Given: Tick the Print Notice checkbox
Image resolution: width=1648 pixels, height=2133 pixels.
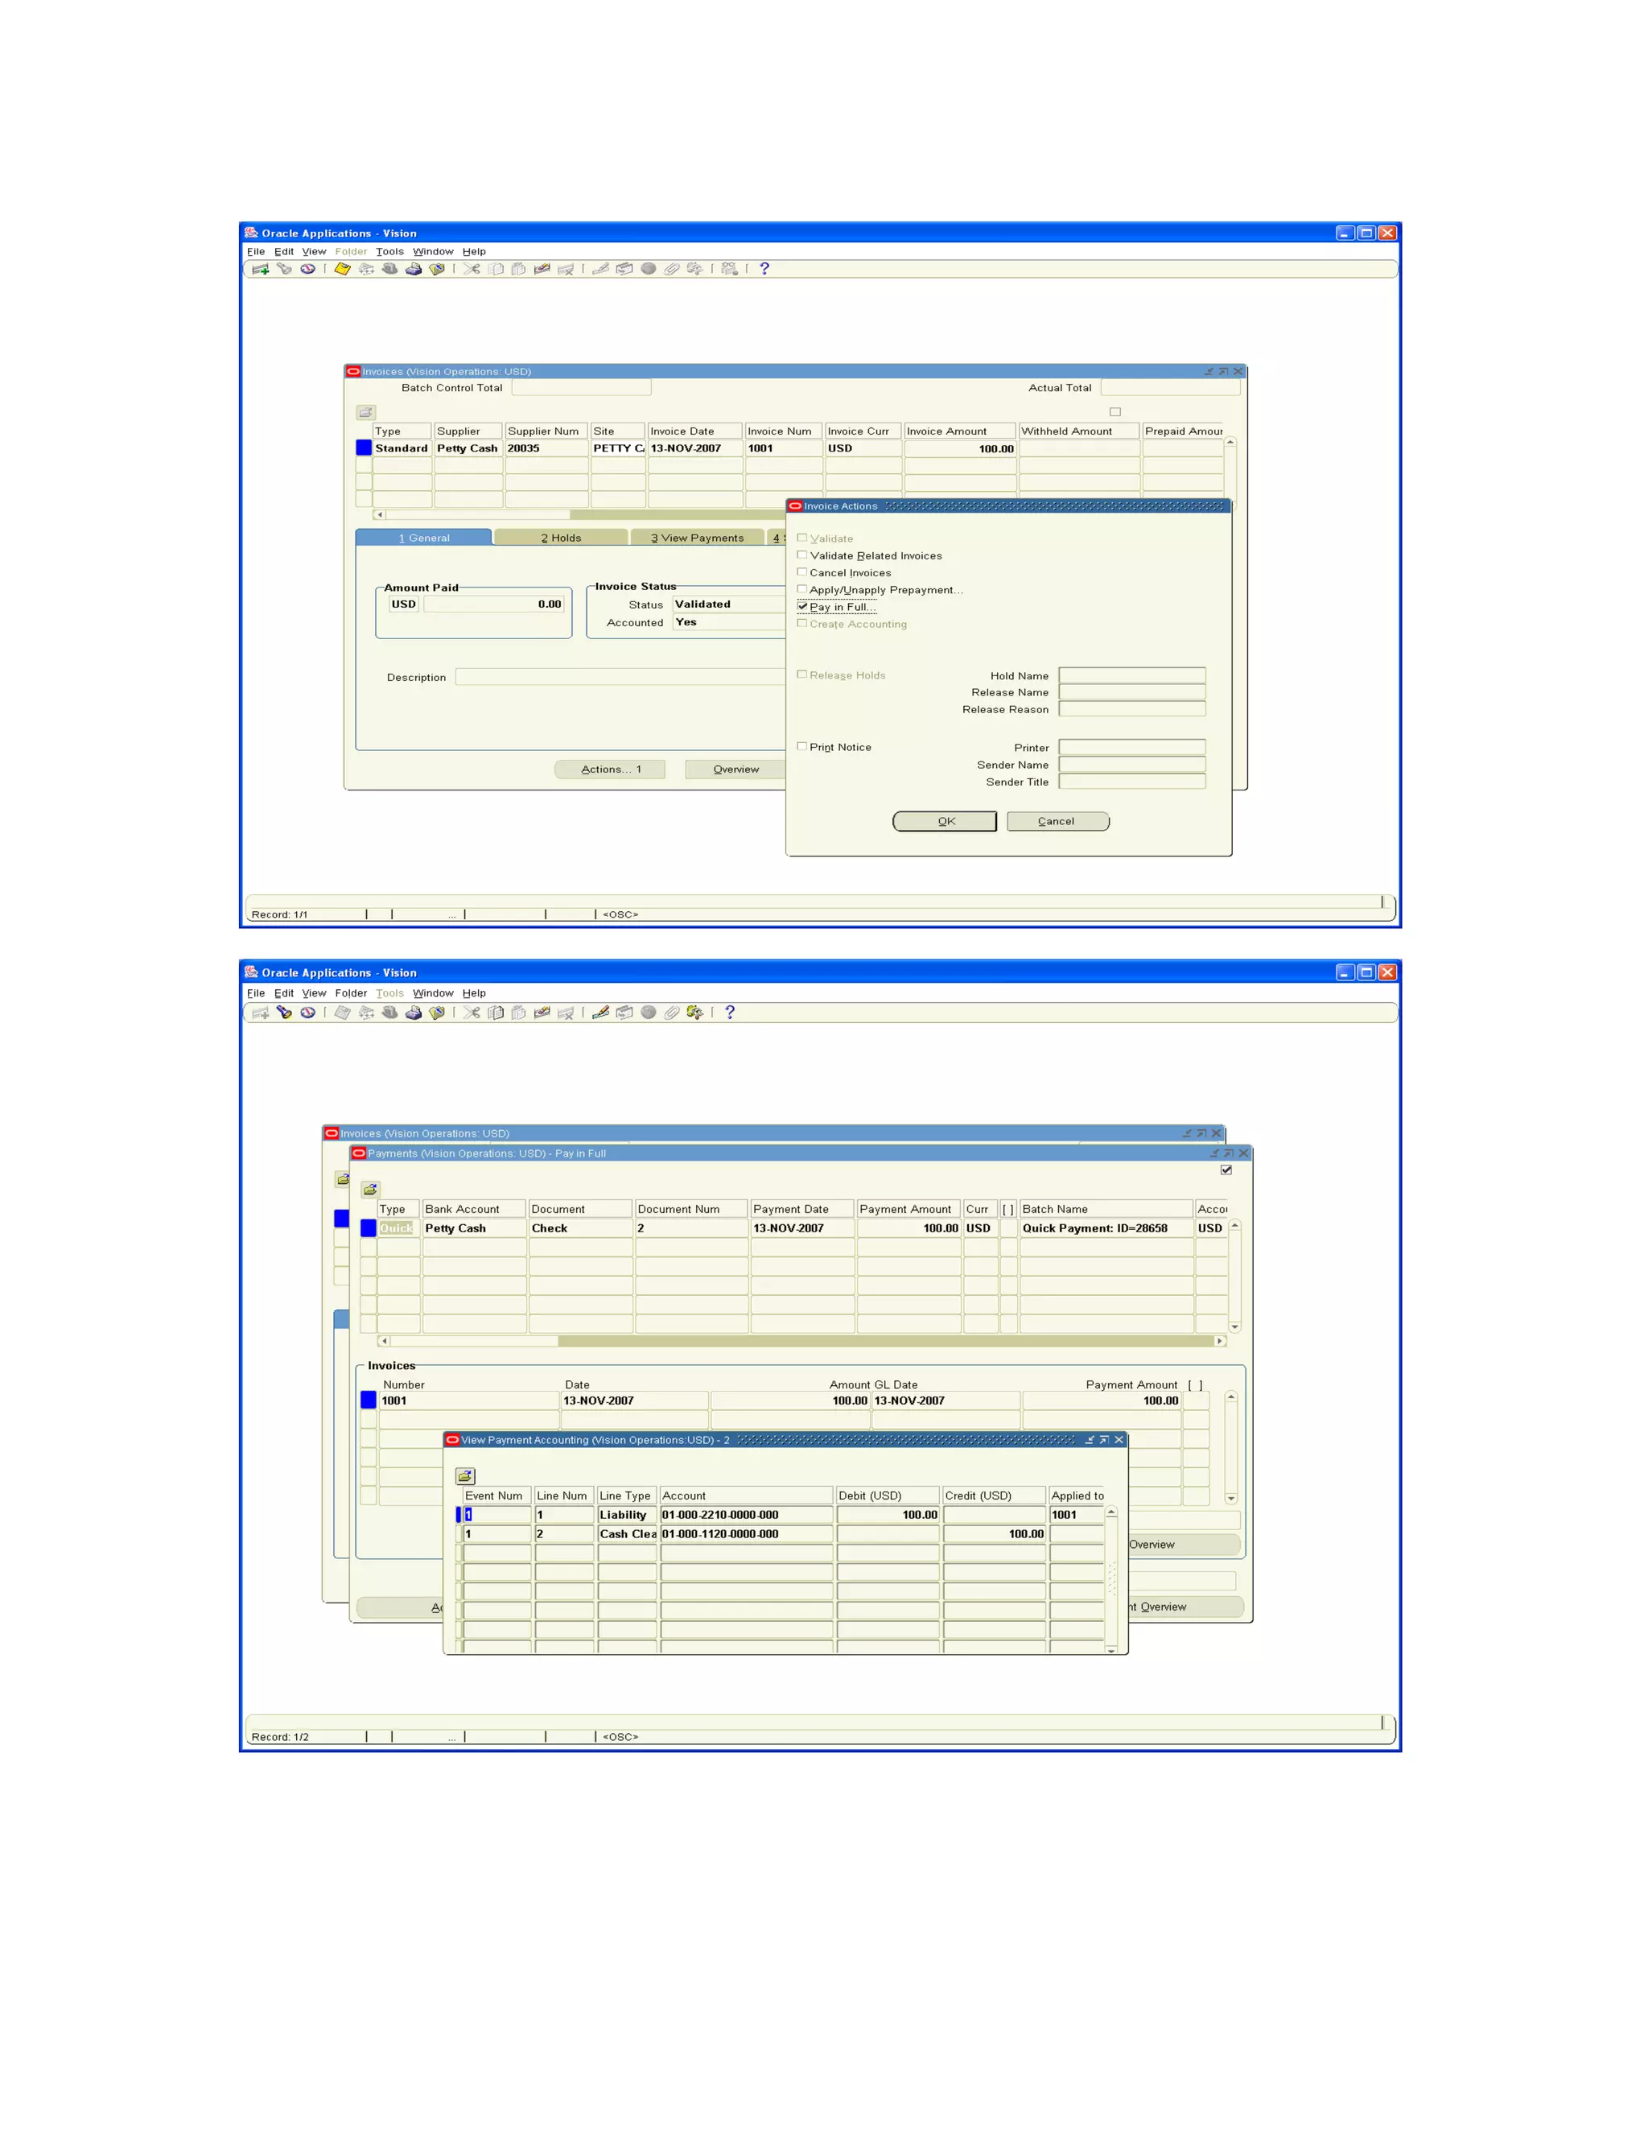Looking at the screenshot, I should (802, 746).
